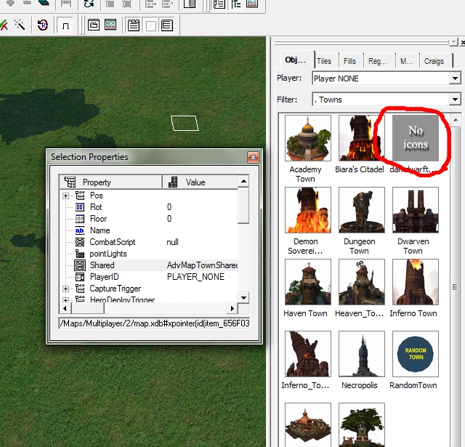Select the PlayerID property row
The image size is (465, 447).
click(148, 277)
